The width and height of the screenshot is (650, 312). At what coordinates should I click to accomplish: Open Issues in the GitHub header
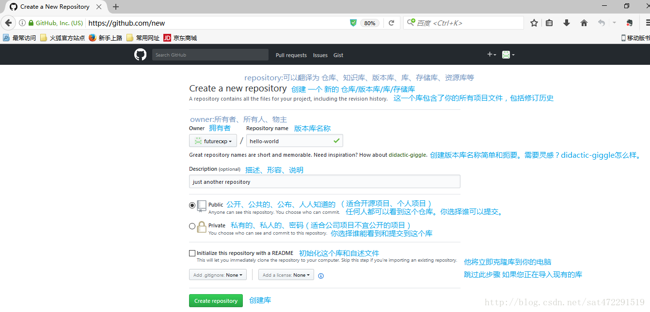[320, 55]
